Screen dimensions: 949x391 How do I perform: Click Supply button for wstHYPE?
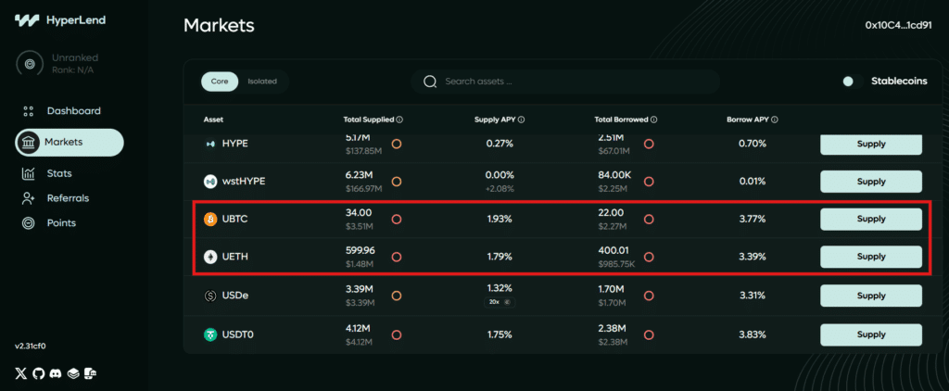pos(871,182)
